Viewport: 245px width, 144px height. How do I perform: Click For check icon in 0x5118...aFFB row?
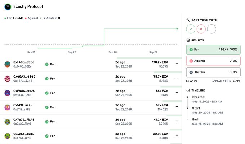tap(47, 107)
